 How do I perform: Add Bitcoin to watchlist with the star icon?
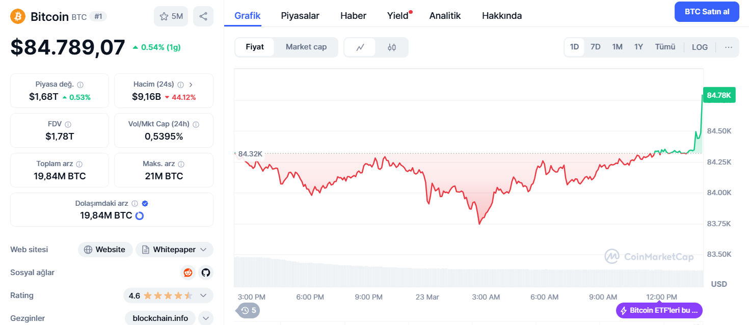point(171,16)
